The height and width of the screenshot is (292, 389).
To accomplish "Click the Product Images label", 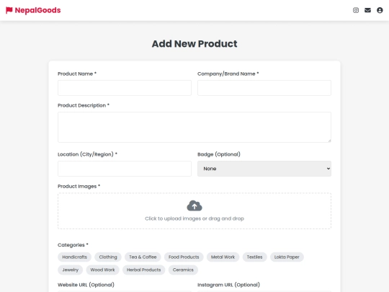I will (x=79, y=186).
